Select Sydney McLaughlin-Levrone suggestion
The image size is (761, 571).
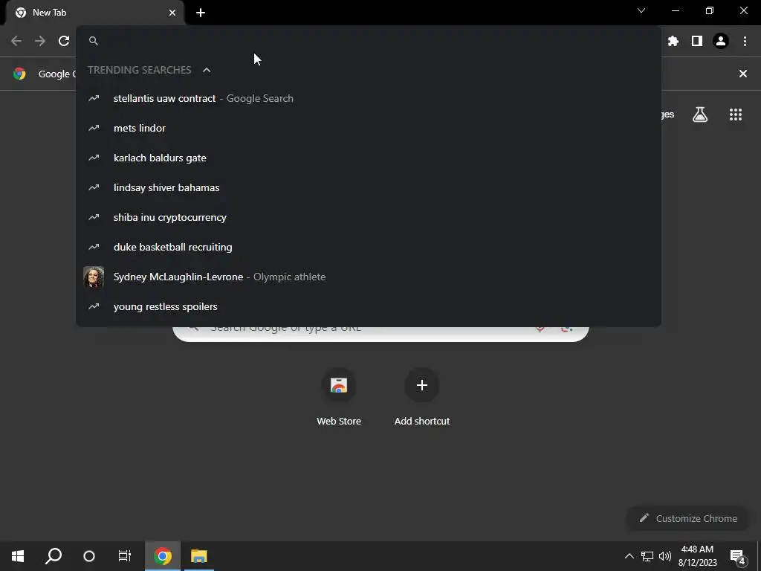(369, 277)
